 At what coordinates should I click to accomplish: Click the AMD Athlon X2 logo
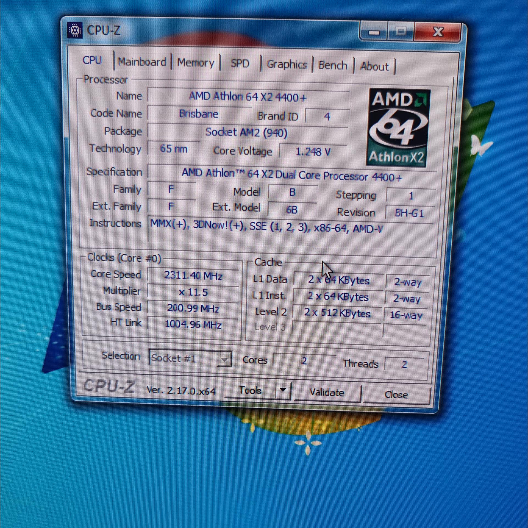[x=398, y=127]
